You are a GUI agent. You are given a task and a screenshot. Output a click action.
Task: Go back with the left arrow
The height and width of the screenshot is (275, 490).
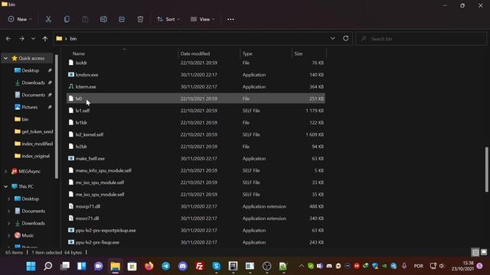[x=8, y=39]
